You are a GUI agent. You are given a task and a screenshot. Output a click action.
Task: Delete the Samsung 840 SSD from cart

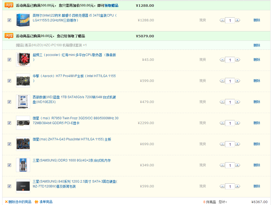(257, 186)
